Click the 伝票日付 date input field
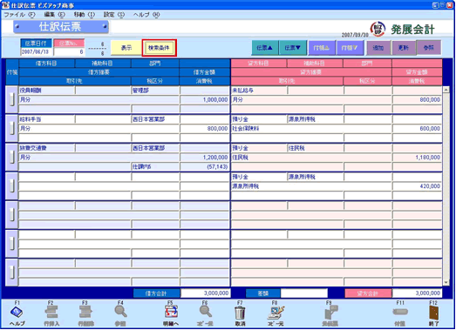456x330 pixels. click(x=36, y=51)
